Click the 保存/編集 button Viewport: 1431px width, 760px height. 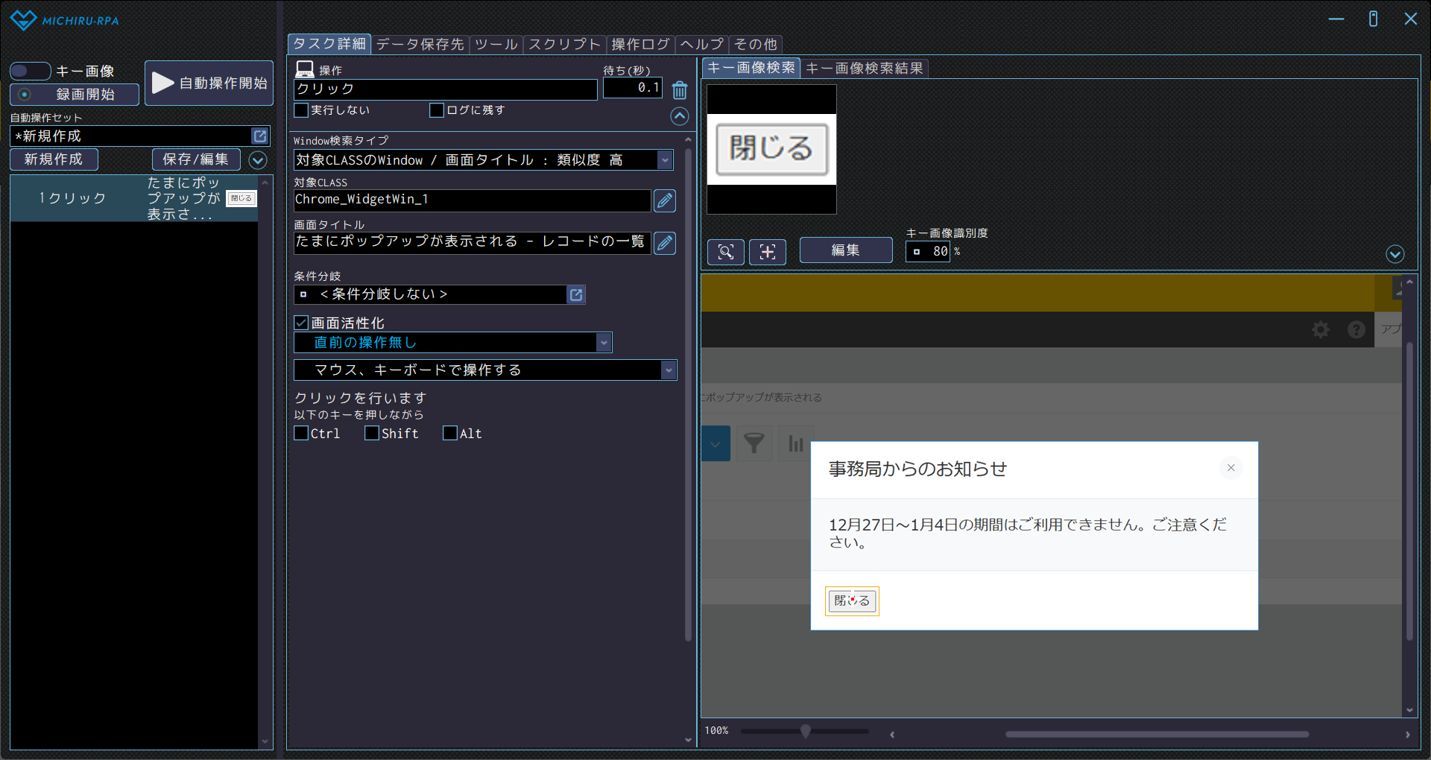[196, 159]
